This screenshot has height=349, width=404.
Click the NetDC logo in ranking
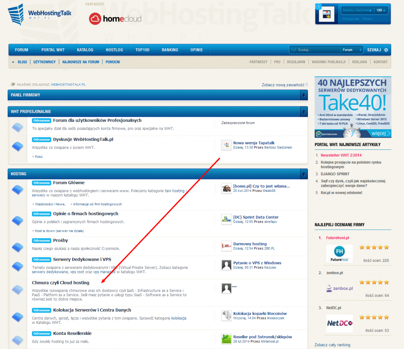(x=339, y=323)
